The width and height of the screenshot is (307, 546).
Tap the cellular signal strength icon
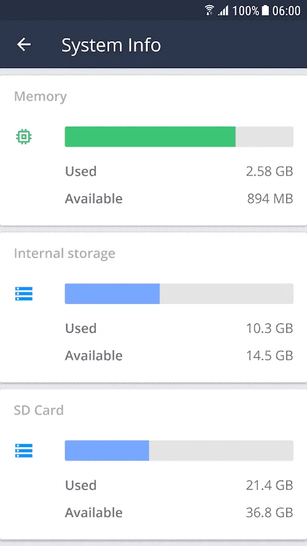tap(223, 11)
